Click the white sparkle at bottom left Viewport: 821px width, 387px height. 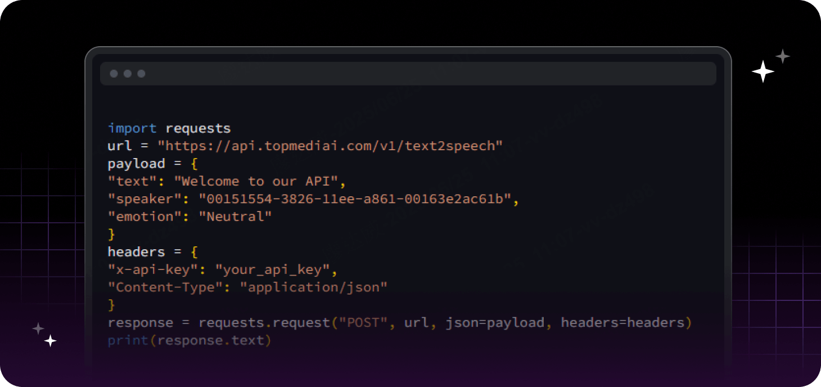51,341
